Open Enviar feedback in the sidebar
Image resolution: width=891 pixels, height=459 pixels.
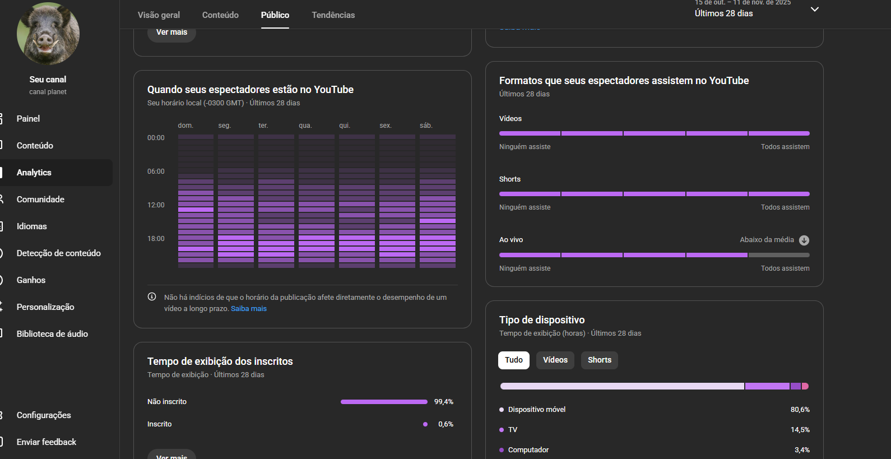point(47,442)
